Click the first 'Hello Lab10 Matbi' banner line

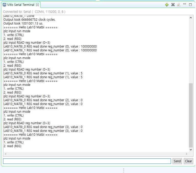coord(31,27)
